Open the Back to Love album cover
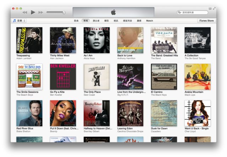Image resolution: width=227 pixels, height=157 pixels. click(130, 40)
